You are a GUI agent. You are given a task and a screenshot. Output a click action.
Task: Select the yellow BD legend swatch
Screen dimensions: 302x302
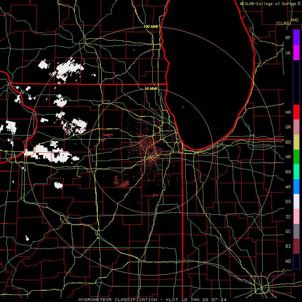(296, 142)
